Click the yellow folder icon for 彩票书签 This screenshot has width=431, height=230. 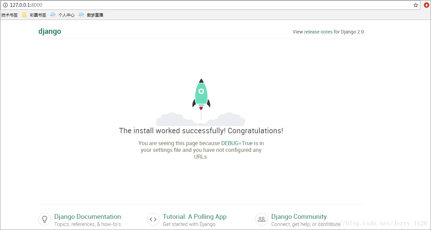(x=24, y=15)
